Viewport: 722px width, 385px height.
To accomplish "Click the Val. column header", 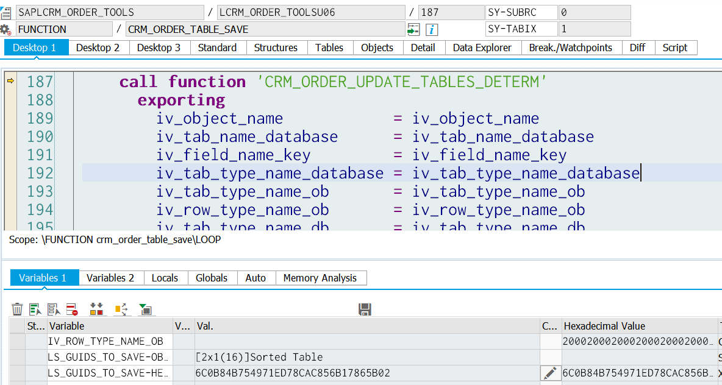I will coord(367,326).
